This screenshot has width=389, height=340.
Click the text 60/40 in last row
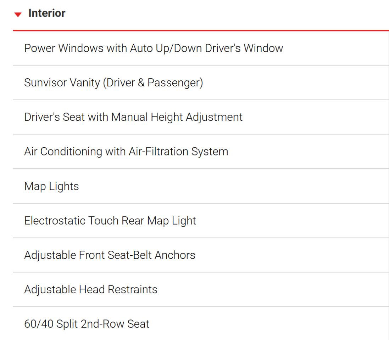(39, 324)
